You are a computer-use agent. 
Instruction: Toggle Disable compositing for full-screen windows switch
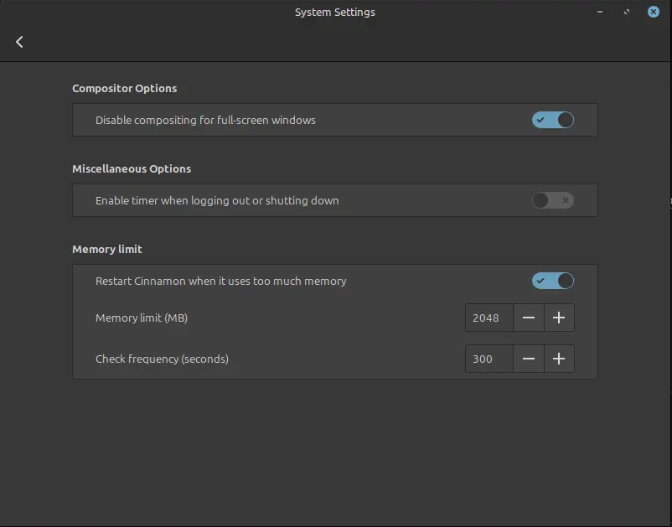tap(552, 120)
